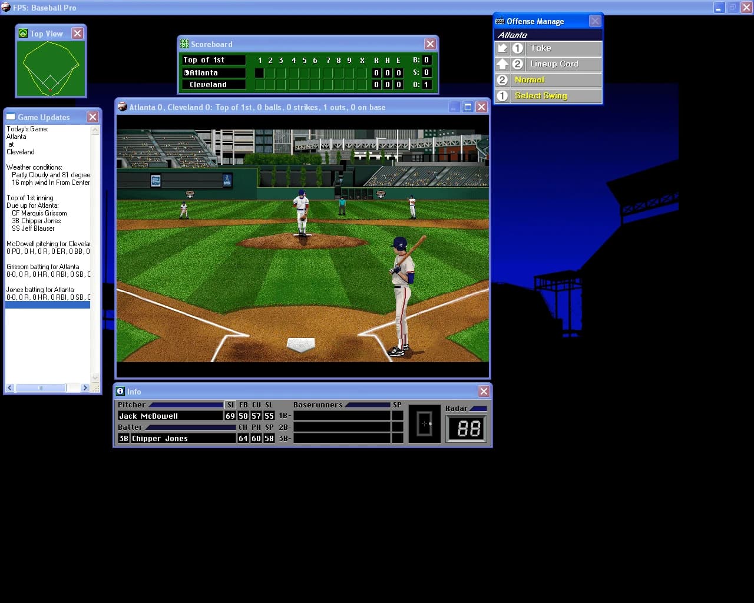Click the Atlanta row on the Scoreboard
This screenshot has width=754, height=603.
pos(213,72)
